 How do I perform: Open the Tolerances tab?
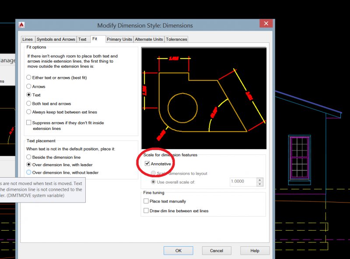pyautogui.click(x=176, y=39)
